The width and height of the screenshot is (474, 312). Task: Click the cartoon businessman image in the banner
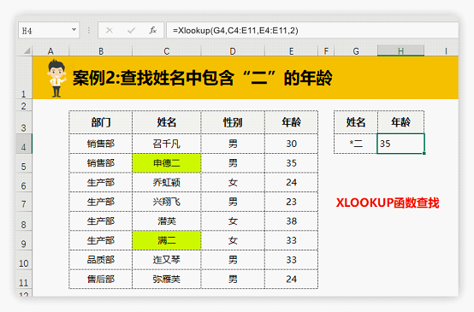(x=56, y=79)
